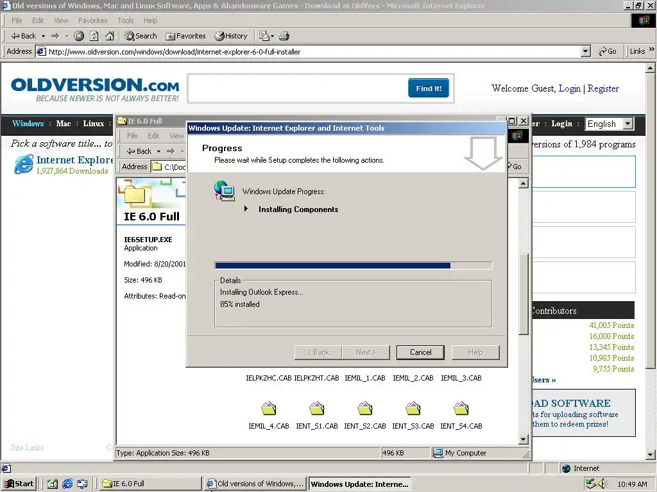Click the Login link near Welcome Guest

570,88
